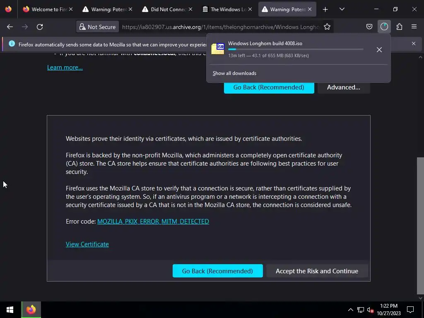
Task: Open the notification center icon
Action: coord(410,310)
